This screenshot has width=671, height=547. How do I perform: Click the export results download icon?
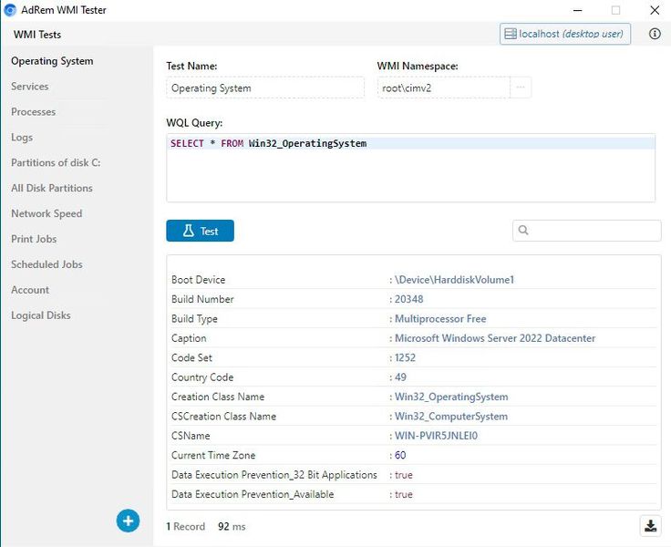[x=650, y=525]
